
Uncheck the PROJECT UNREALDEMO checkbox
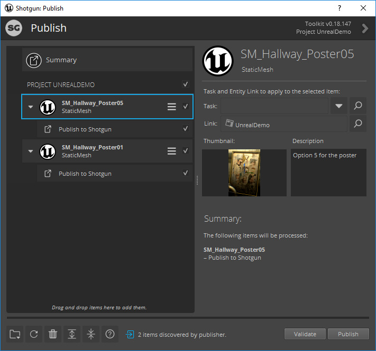point(185,84)
